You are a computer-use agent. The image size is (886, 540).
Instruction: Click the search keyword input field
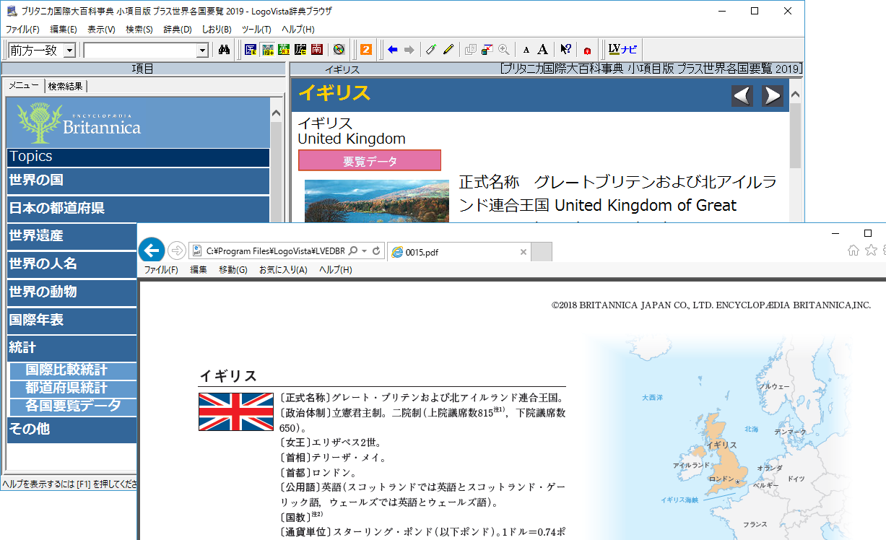139,51
